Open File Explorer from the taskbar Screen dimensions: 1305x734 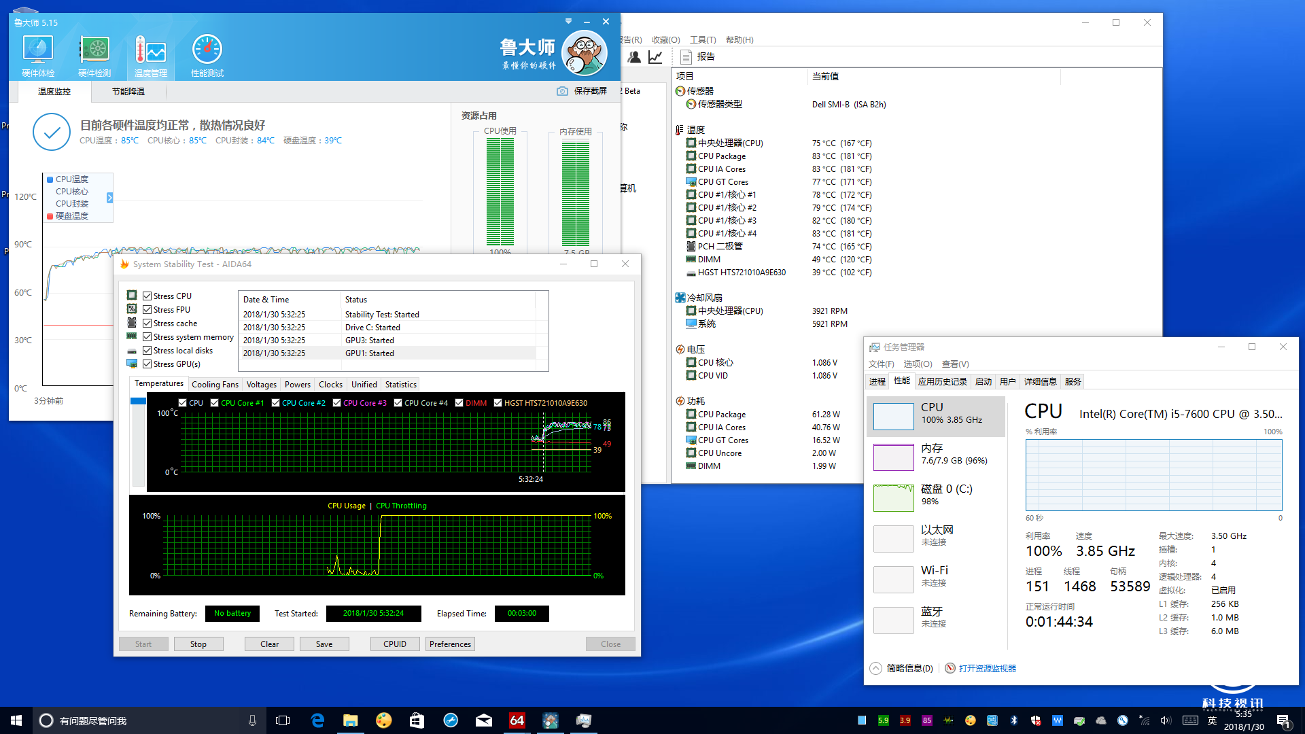coord(350,720)
